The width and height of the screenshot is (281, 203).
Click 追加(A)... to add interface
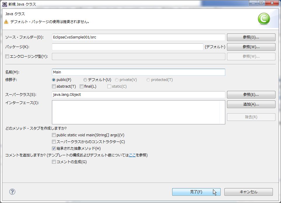pos(251,104)
